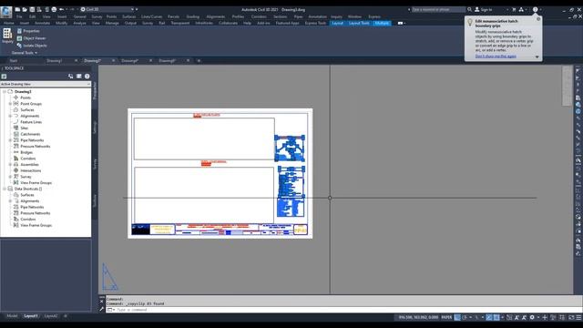Open the Sign In dropdown arrow
Screen dimensions: 583x328
(x=507, y=9)
